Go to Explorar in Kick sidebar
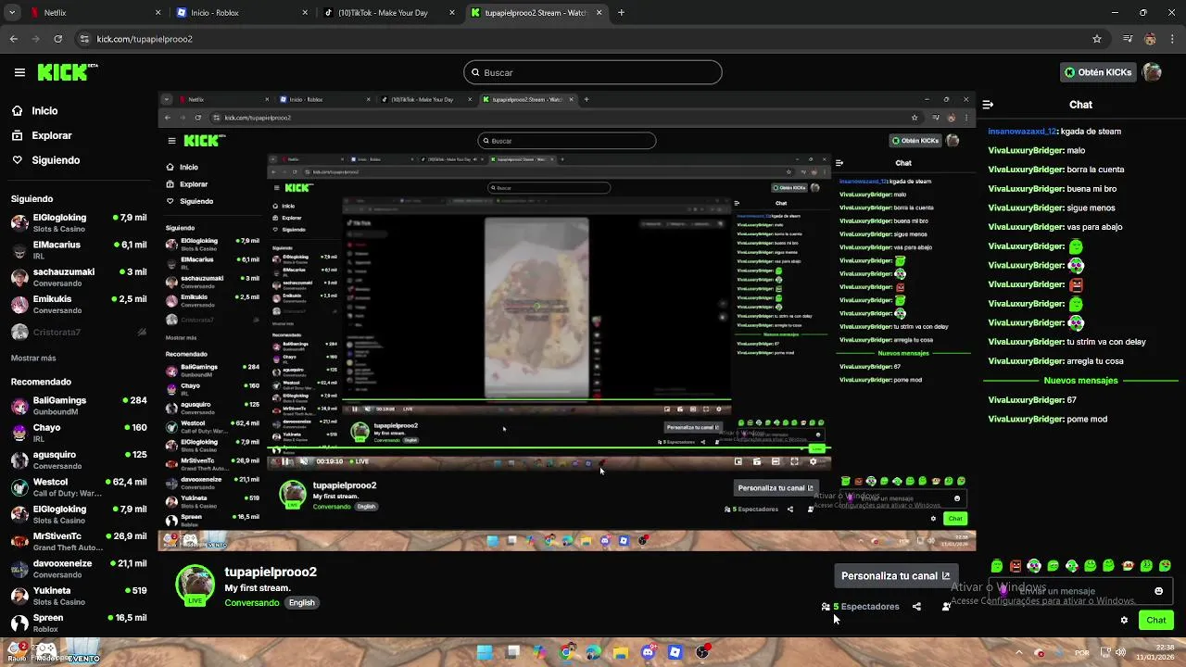1186x667 pixels. 51,135
